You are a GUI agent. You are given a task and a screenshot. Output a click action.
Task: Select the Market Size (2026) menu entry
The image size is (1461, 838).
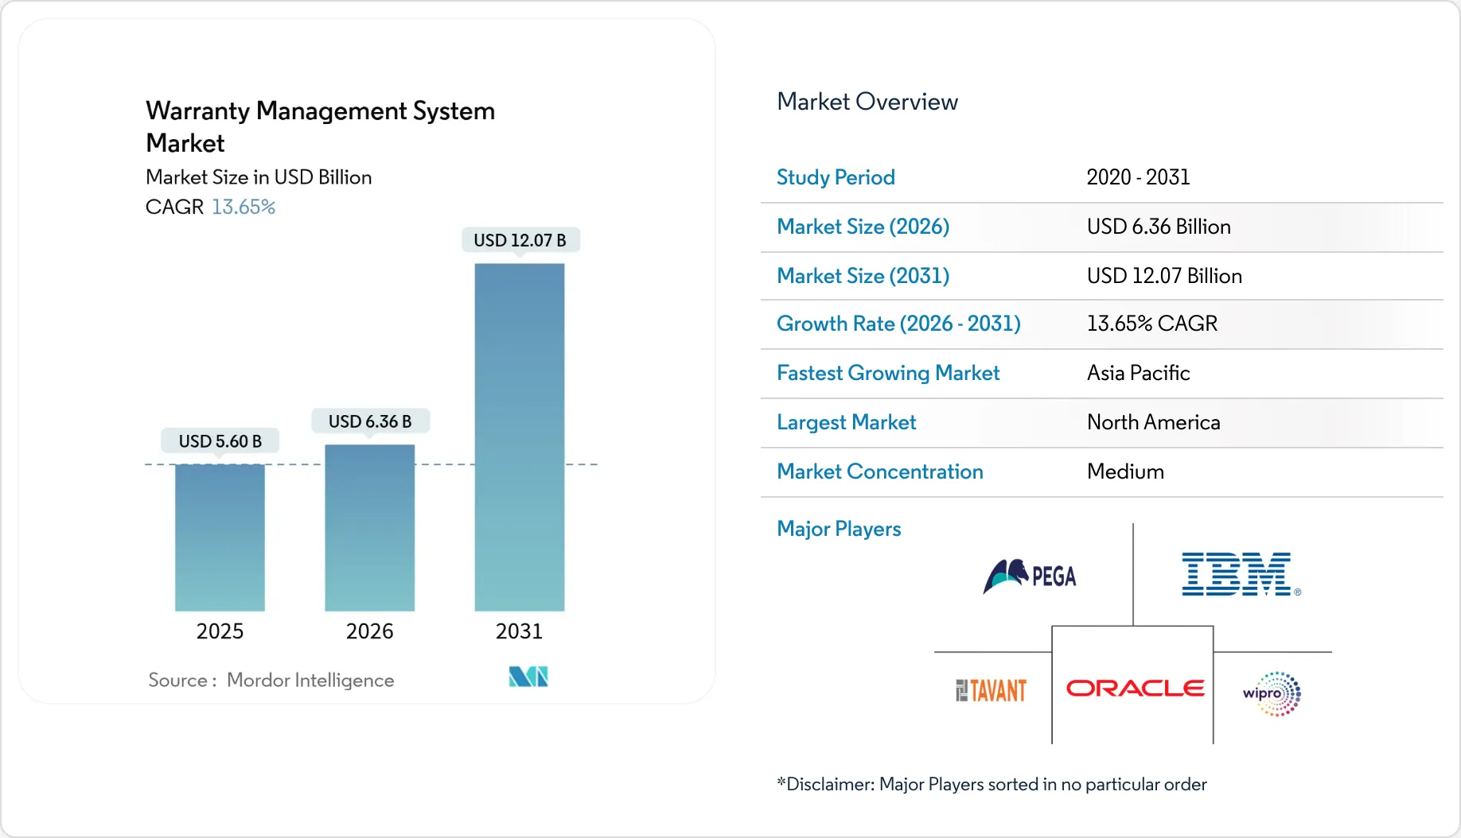(x=863, y=227)
